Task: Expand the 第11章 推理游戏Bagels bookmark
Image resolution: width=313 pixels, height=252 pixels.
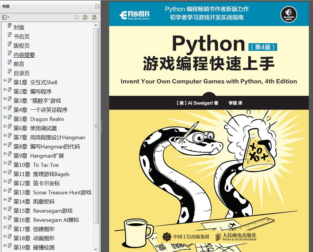Action: (x=5, y=172)
